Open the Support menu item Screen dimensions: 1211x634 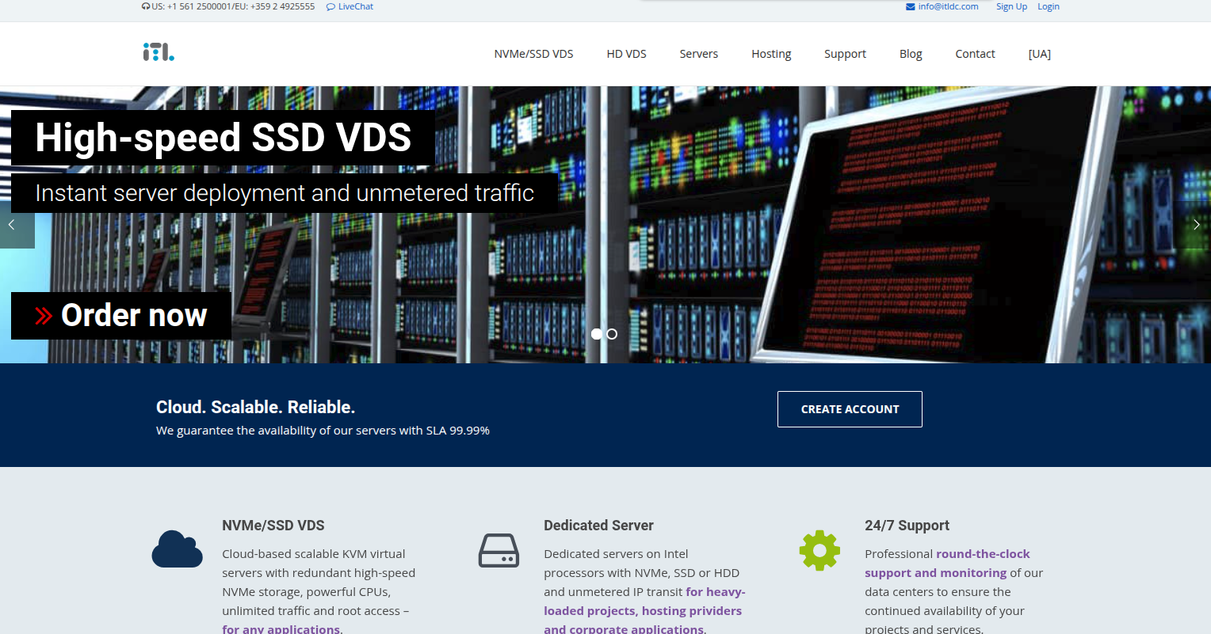(845, 54)
